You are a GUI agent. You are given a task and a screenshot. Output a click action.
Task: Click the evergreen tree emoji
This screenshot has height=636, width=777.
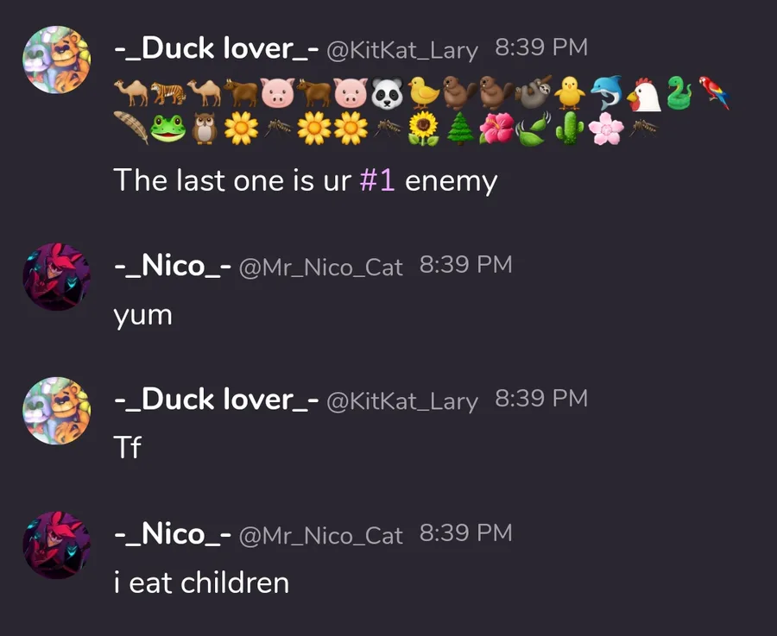(460, 129)
